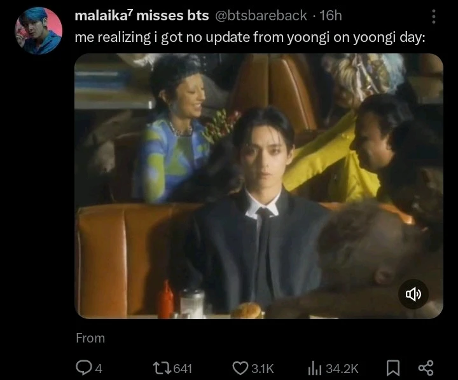Click the 641 repost count

181,369
